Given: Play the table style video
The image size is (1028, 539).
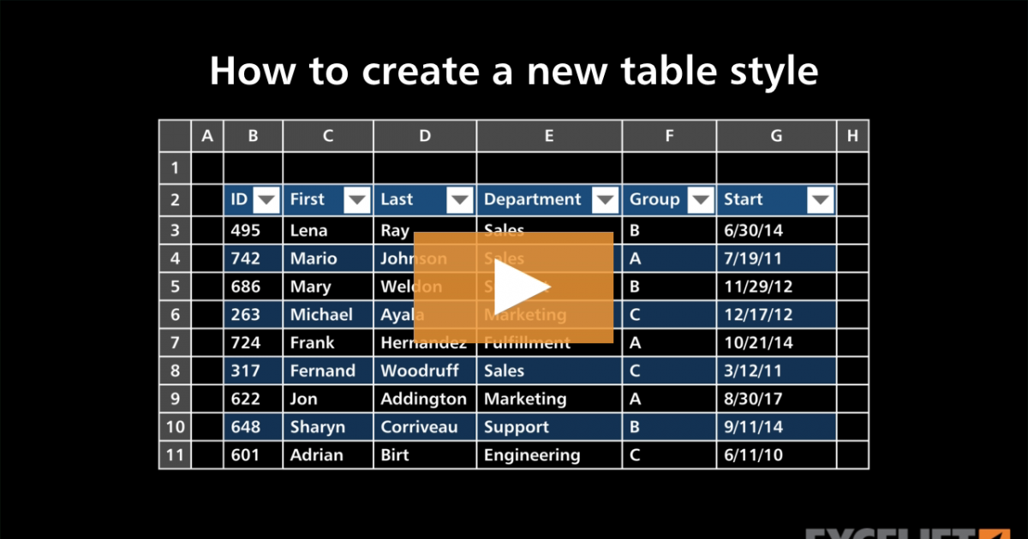Looking at the screenshot, I should point(514,287).
